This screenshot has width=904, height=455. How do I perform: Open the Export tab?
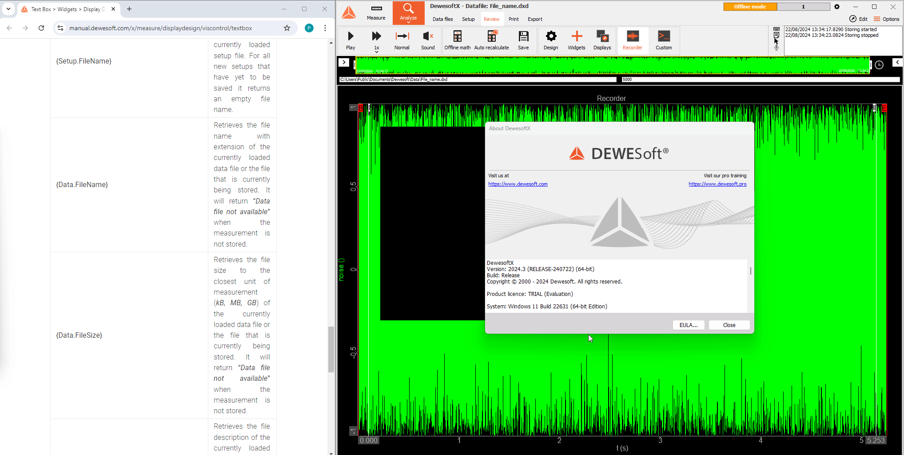[535, 19]
